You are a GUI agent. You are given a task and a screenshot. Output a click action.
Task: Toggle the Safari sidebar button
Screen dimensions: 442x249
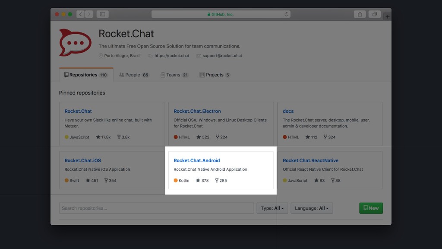tap(103, 14)
